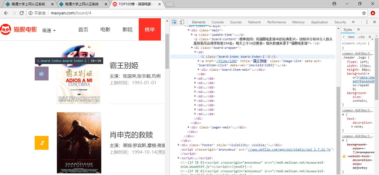Open a new browser tab
The image size is (379, 175).
click(170, 4)
